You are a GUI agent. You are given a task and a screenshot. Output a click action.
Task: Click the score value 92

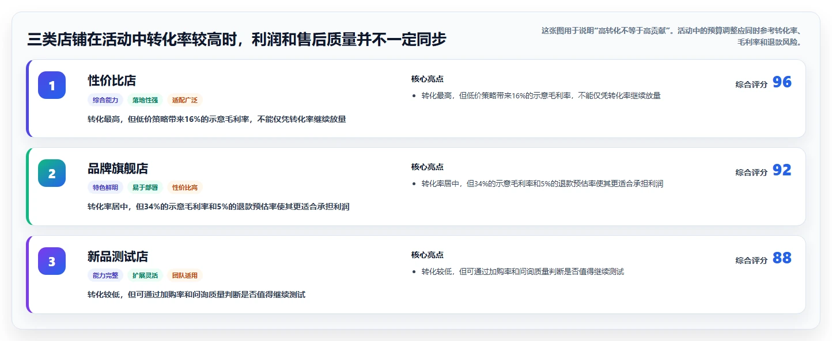click(x=782, y=170)
